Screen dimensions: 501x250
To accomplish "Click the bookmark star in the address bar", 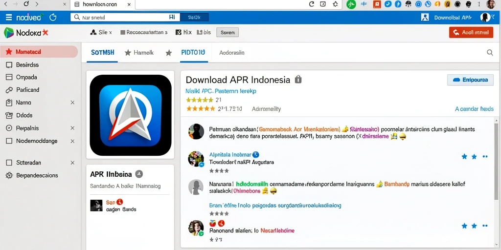I will click(335, 4).
